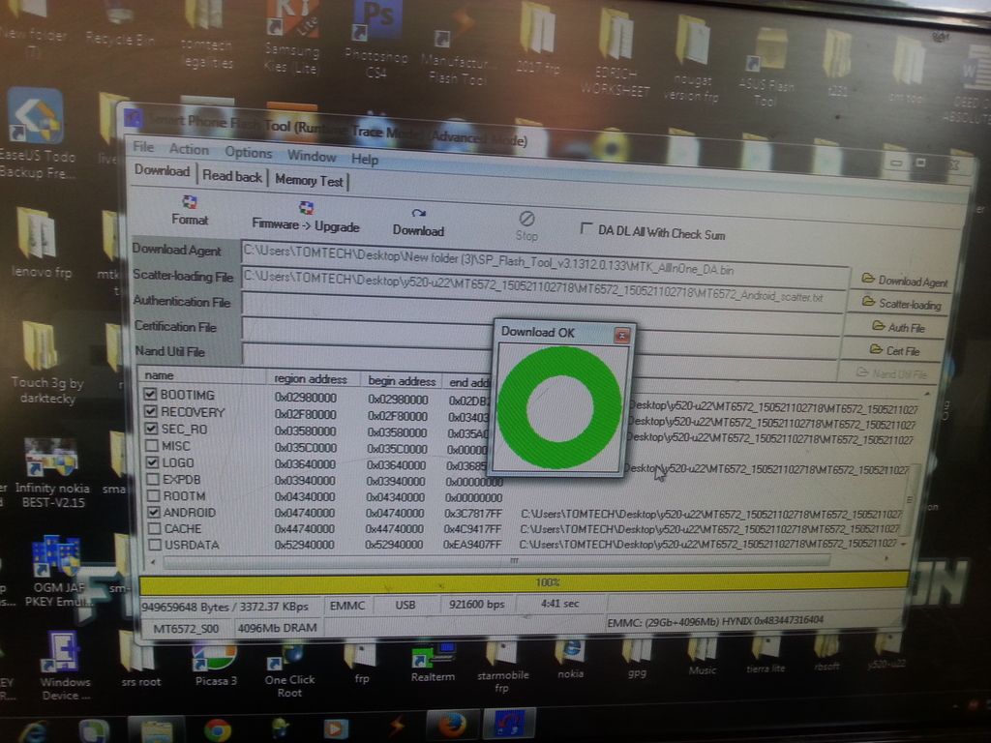Check the MISC partition checkbox

[151, 446]
